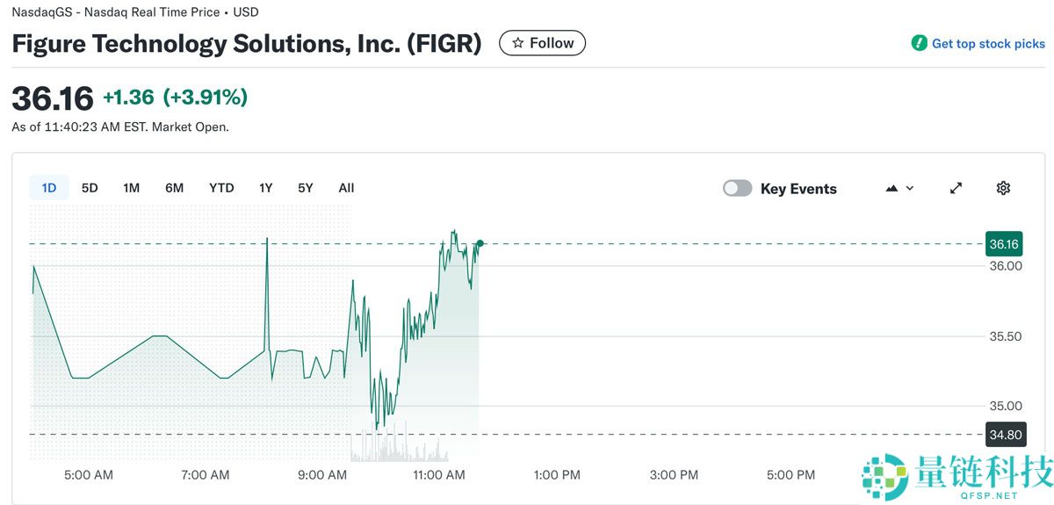
Task: Click the 36.16 current price label on axis
Action: point(1003,243)
